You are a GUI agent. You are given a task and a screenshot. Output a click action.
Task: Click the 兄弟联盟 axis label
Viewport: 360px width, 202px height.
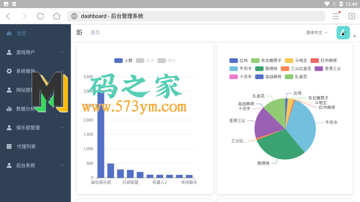tap(130, 182)
